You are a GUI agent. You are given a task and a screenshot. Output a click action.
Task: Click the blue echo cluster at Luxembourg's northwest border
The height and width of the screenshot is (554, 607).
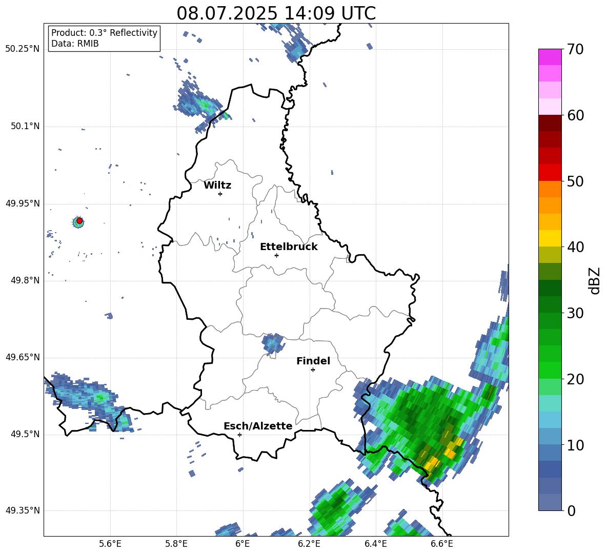[x=201, y=102]
